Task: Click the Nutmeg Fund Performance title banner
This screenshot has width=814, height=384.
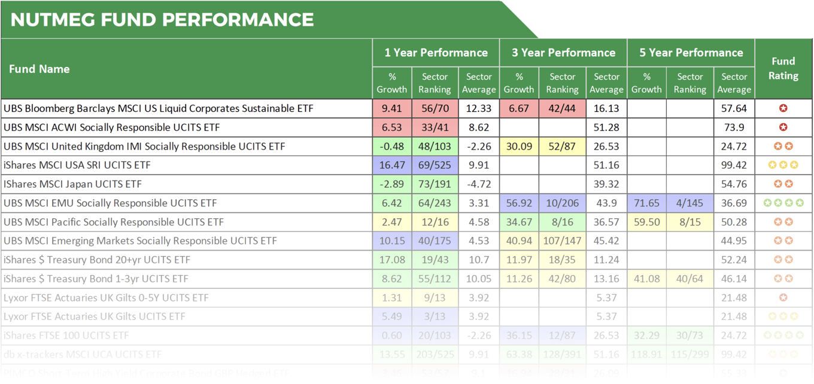Action: pos(162,20)
